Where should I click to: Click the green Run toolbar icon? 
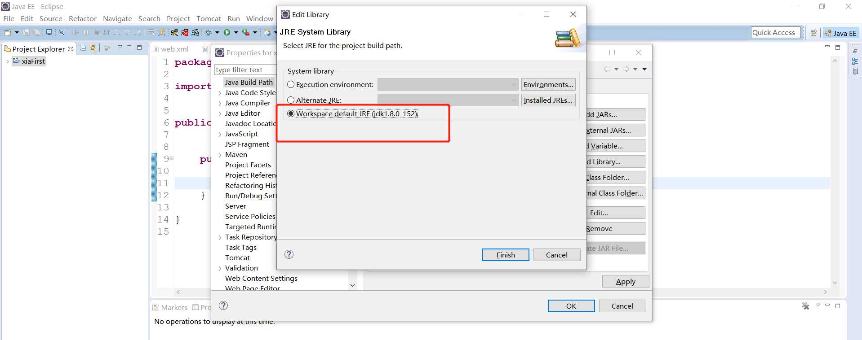[227, 32]
